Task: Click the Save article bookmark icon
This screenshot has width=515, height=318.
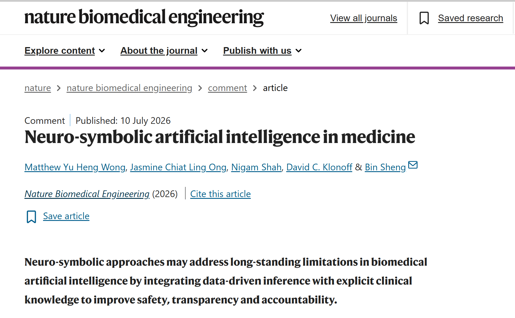Action: 31,217
